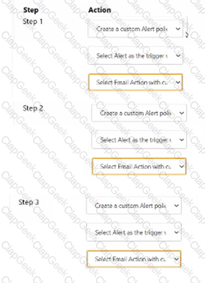
Task: Open Step 1 'Select Alert as the trigger' dropdown
Action: (135, 56)
